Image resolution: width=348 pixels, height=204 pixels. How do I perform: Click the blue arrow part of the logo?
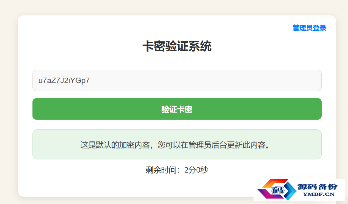[x=290, y=190]
